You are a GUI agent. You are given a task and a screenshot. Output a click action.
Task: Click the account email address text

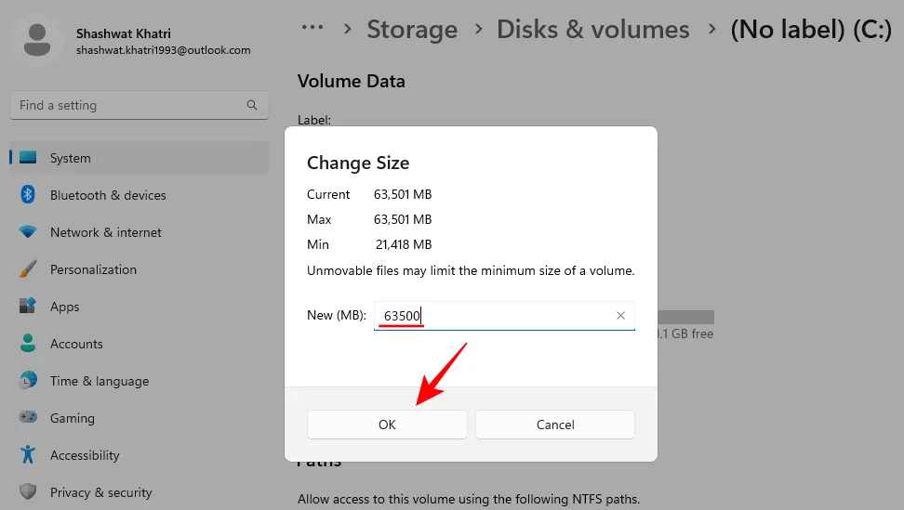[163, 51]
